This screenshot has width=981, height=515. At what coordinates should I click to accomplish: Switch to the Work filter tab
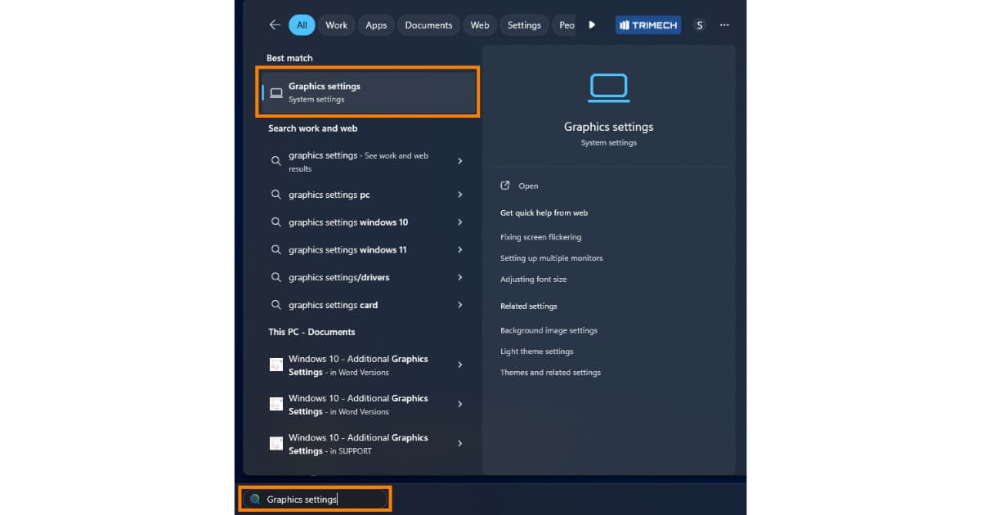pos(336,25)
